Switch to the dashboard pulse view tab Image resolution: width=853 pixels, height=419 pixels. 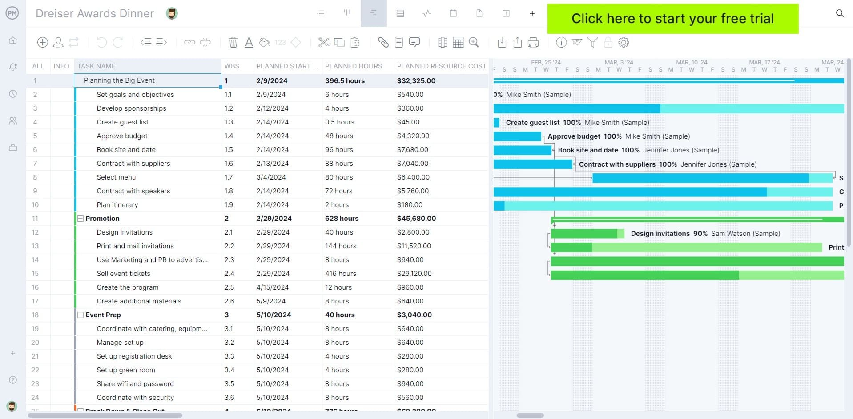(426, 13)
